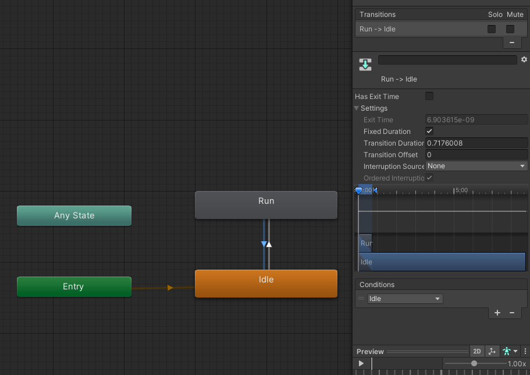Click the Preview panel header label
Image resolution: width=530 pixels, height=375 pixels.
click(370, 351)
